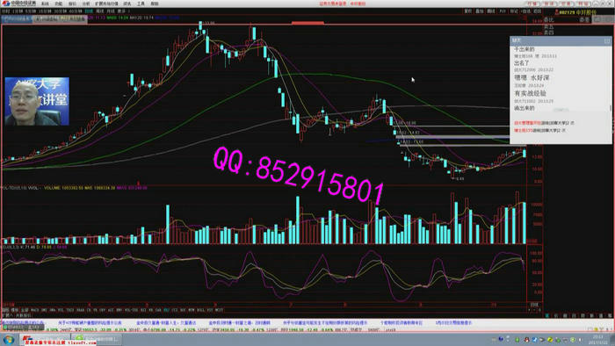The image size is (615, 346).
Task: Open the F10 company info toolbar item
Action: tap(503, 11)
